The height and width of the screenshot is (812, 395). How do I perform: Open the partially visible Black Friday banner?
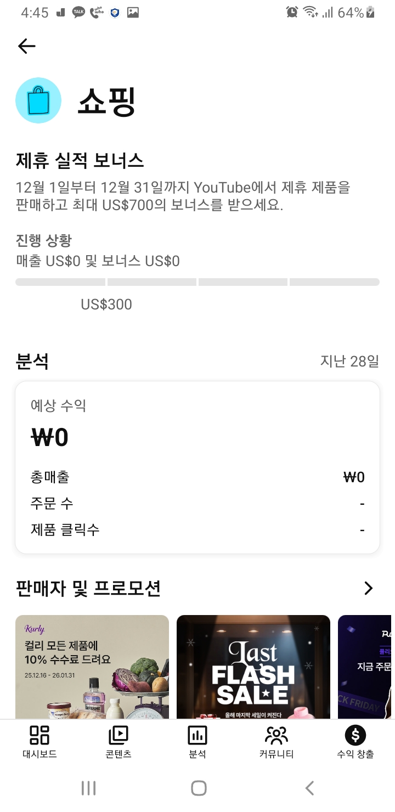[366, 667]
